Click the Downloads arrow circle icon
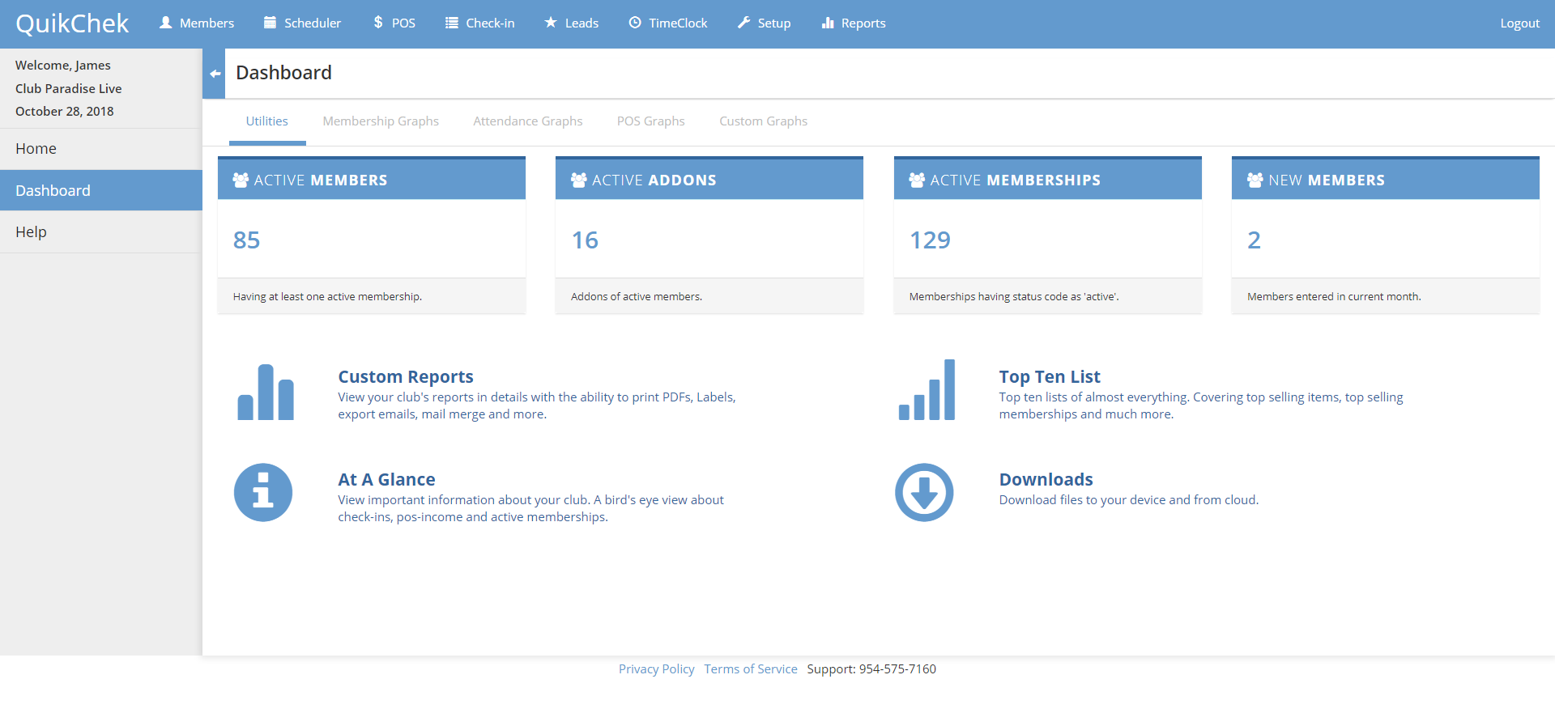The width and height of the screenshot is (1555, 713). coord(924,492)
